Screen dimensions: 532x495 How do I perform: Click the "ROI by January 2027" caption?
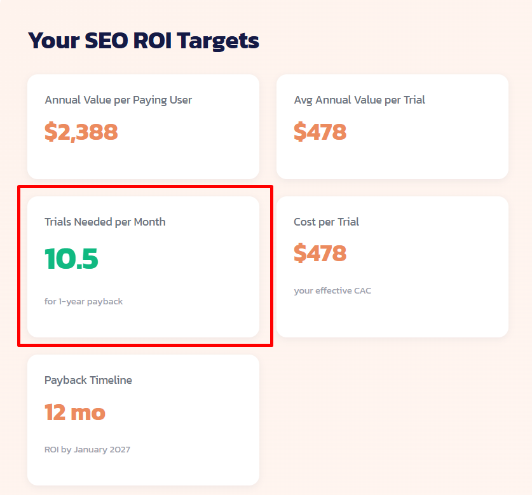pos(86,449)
